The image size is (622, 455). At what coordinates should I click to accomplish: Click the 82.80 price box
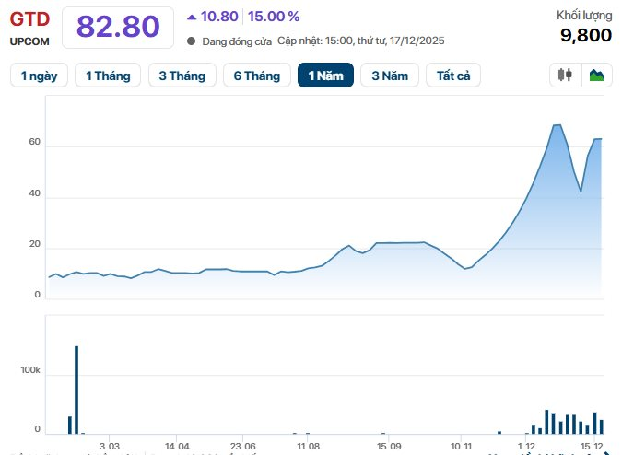[x=118, y=27]
